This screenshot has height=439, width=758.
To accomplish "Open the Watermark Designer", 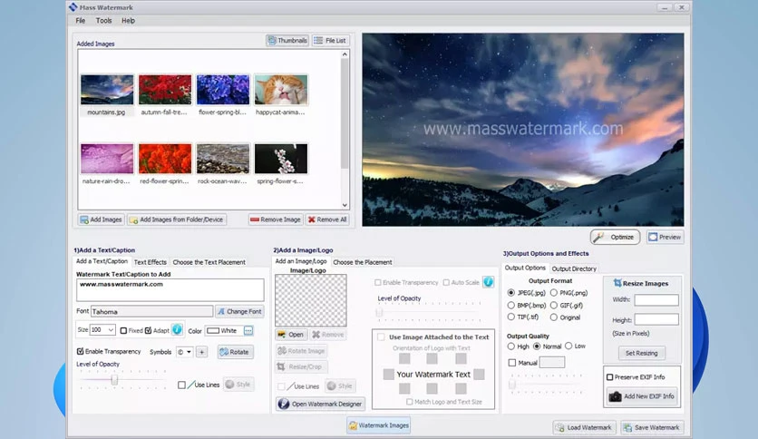I will pos(320,404).
